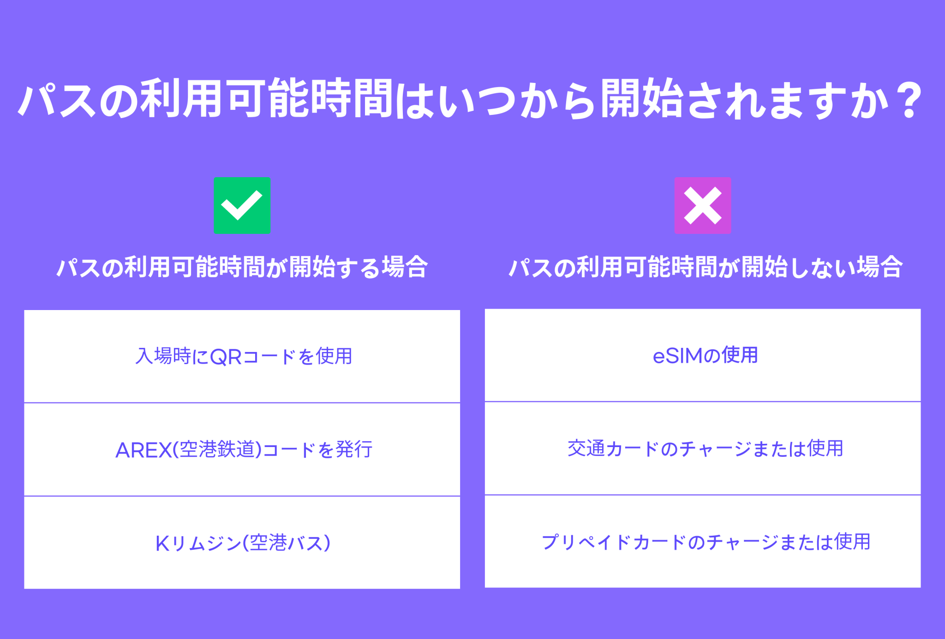Click heading パスの利用可能時間が開始する場合
The image size is (945, 639).
click(x=242, y=267)
